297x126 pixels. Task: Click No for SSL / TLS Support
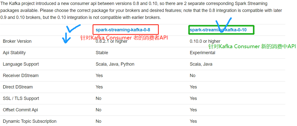click(x=99, y=98)
